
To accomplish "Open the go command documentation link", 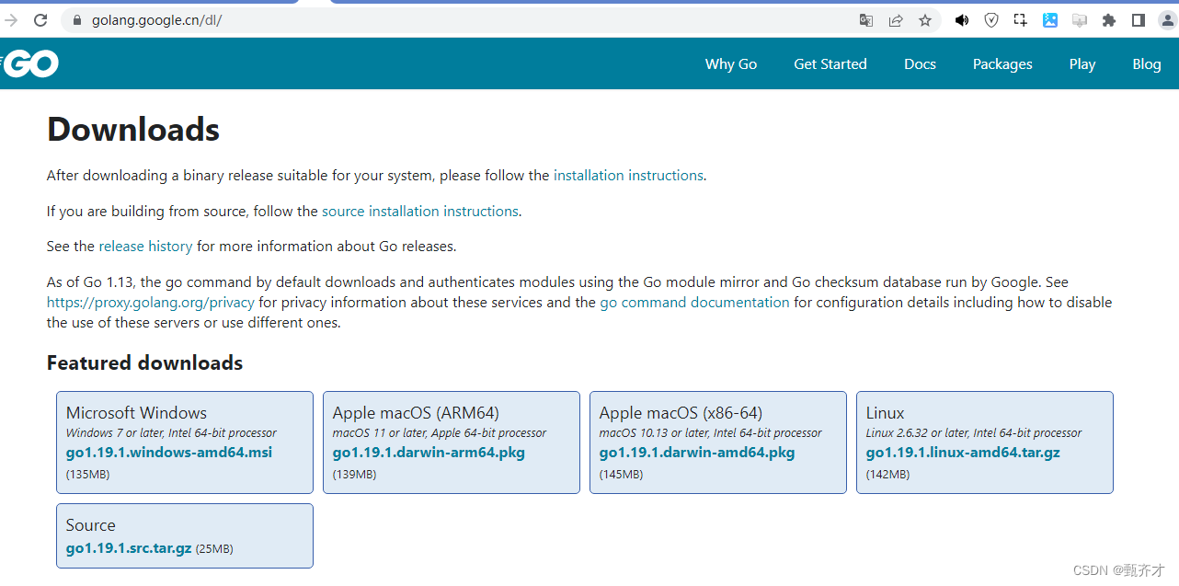I will point(694,302).
